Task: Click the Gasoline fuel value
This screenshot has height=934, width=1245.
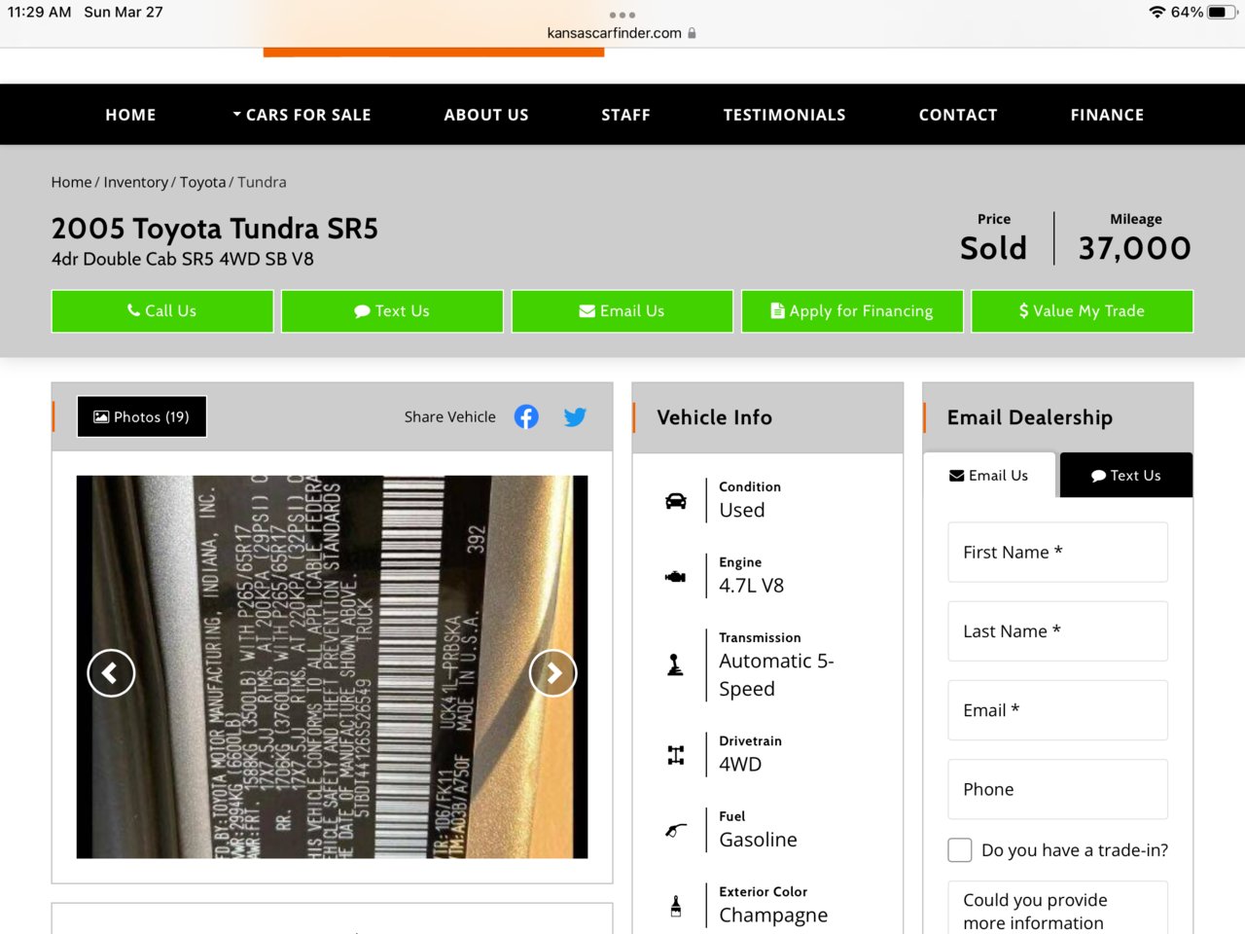Action: tap(759, 840)
